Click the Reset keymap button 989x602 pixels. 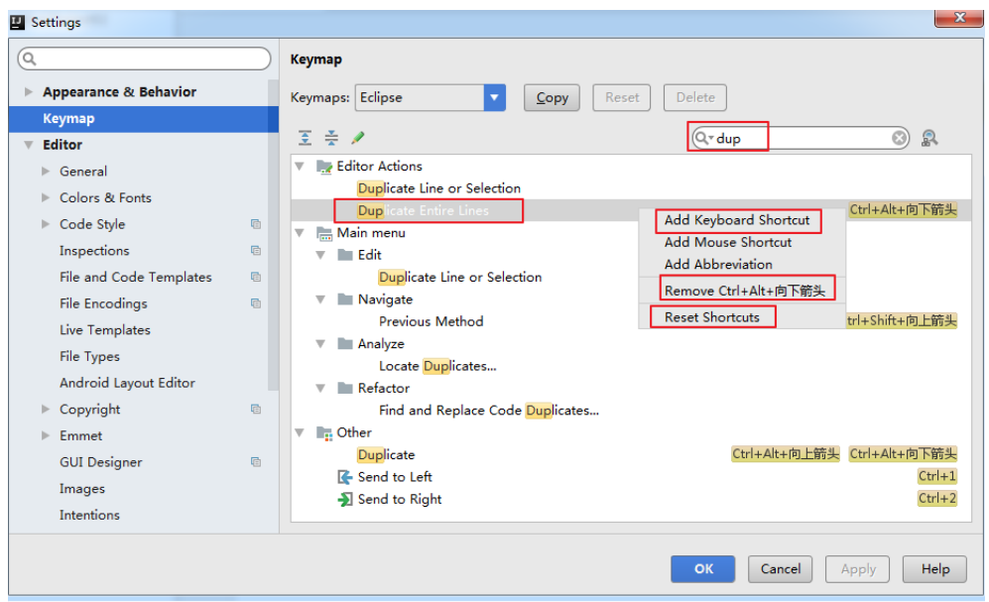622,98
